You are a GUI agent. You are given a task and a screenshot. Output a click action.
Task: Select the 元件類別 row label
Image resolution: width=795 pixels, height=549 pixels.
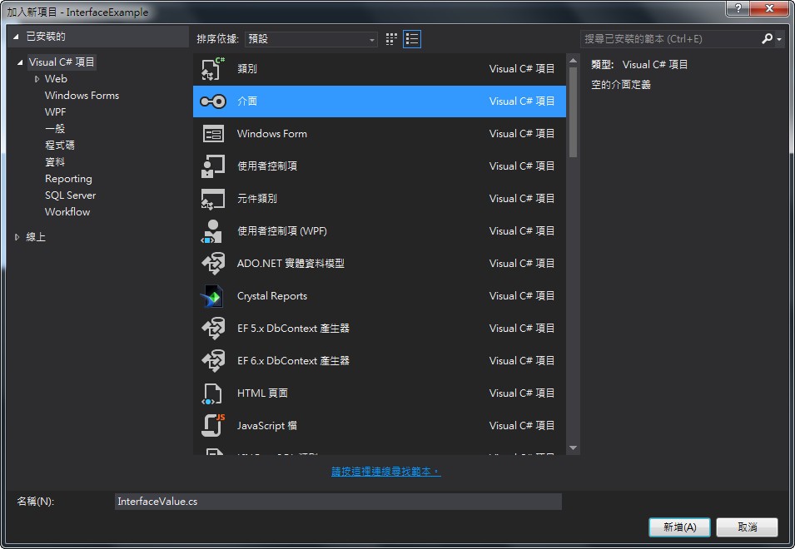pos(257,199)
